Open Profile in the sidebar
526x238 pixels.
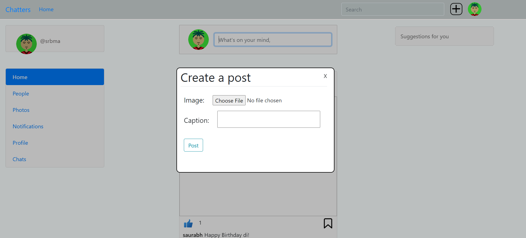[x=55, y=143]
